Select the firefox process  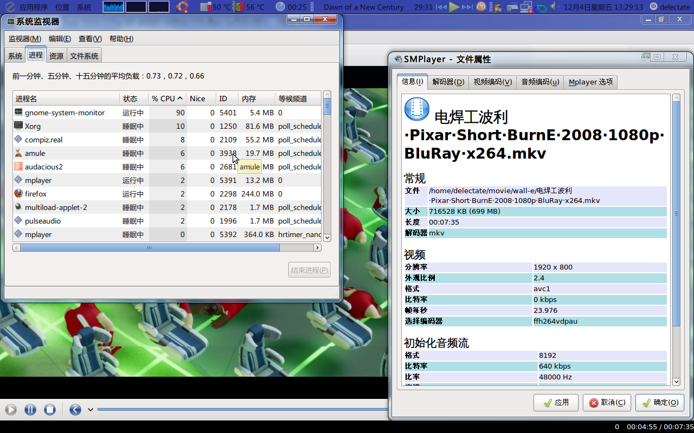167,194
